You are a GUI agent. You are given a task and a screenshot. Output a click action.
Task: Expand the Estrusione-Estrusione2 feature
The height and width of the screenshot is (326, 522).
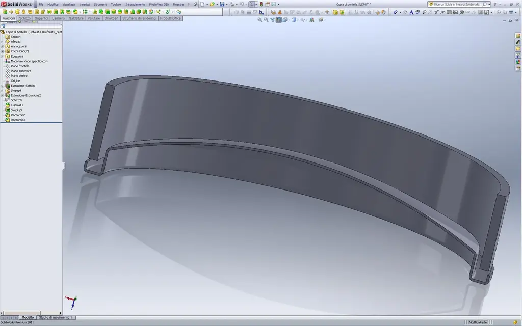click(3, 95)
